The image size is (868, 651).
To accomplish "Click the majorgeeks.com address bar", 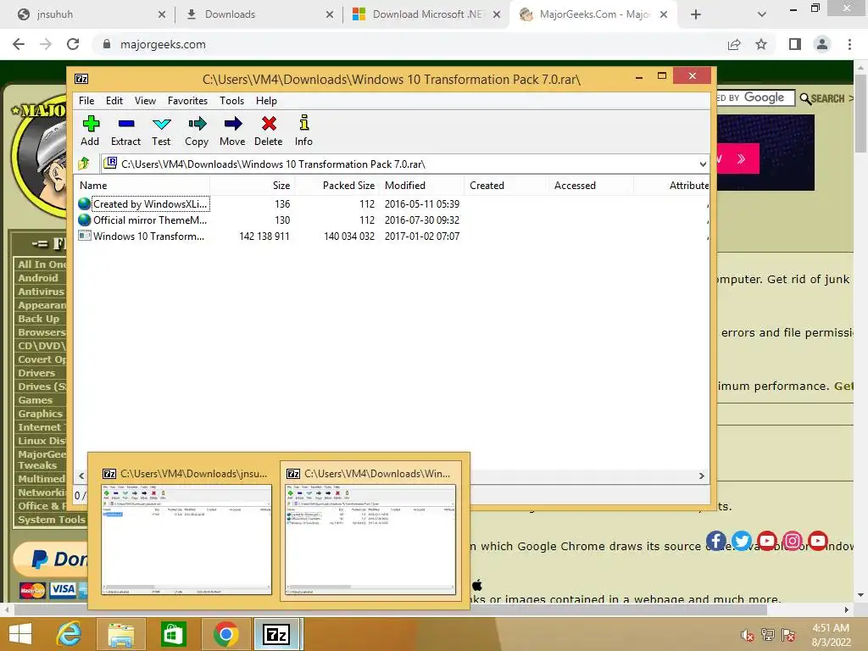I will (x=409, y=44).
